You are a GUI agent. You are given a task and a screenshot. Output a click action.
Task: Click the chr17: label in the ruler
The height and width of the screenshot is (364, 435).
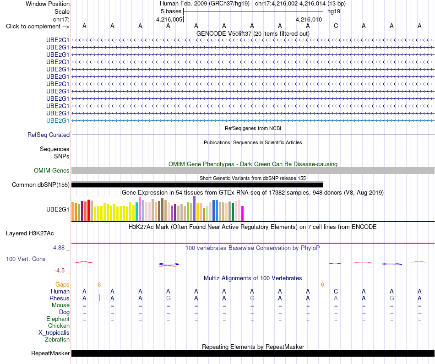61,19
